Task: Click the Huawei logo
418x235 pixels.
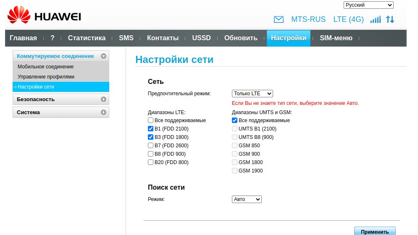Action: coord(44,15)
